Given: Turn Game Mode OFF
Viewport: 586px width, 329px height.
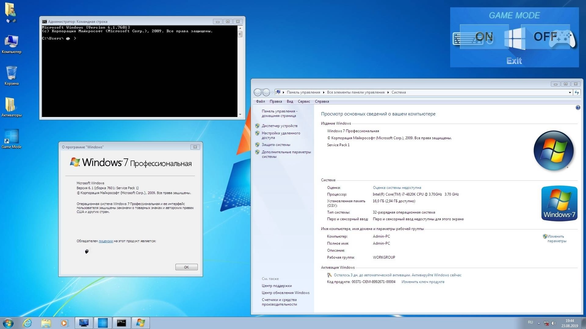Looking at the screenshot, I should (x=545, y=37).
